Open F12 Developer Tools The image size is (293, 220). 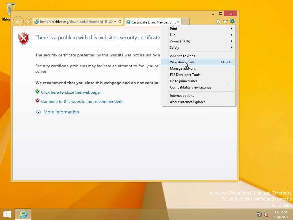[x=198, y=75]
